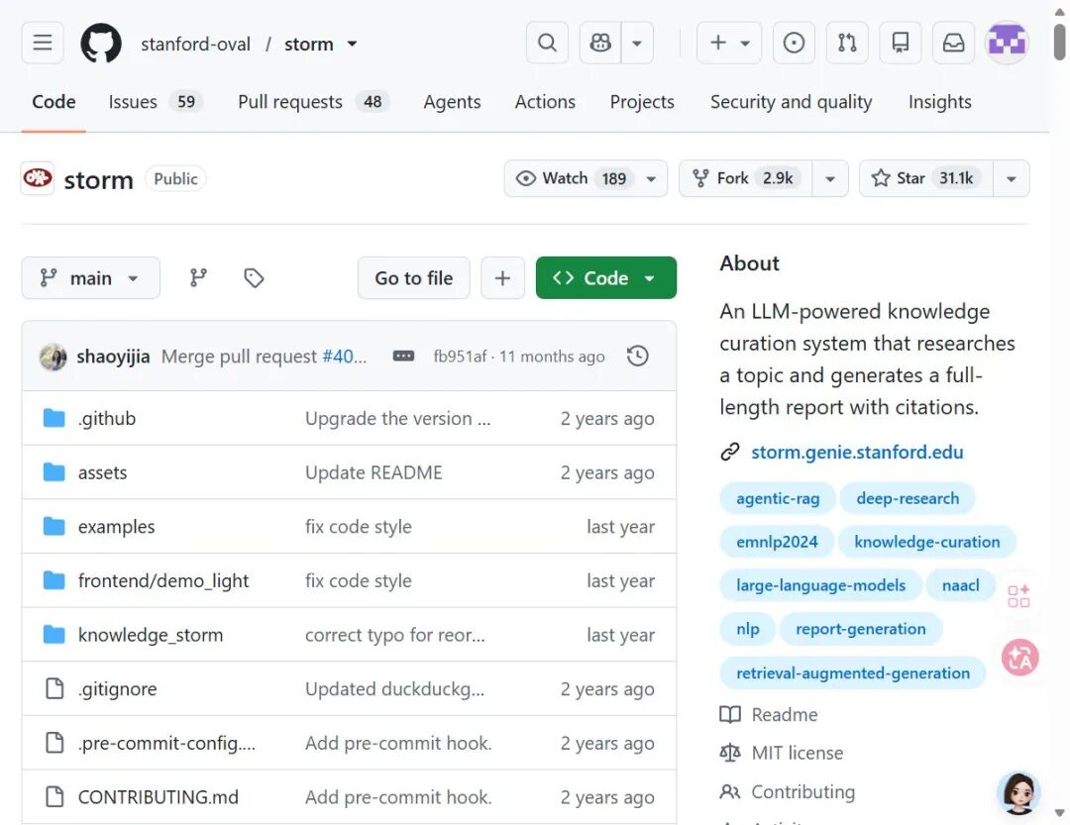
Task: Switch branch using main dropdown
Action: tap(91, 277)
